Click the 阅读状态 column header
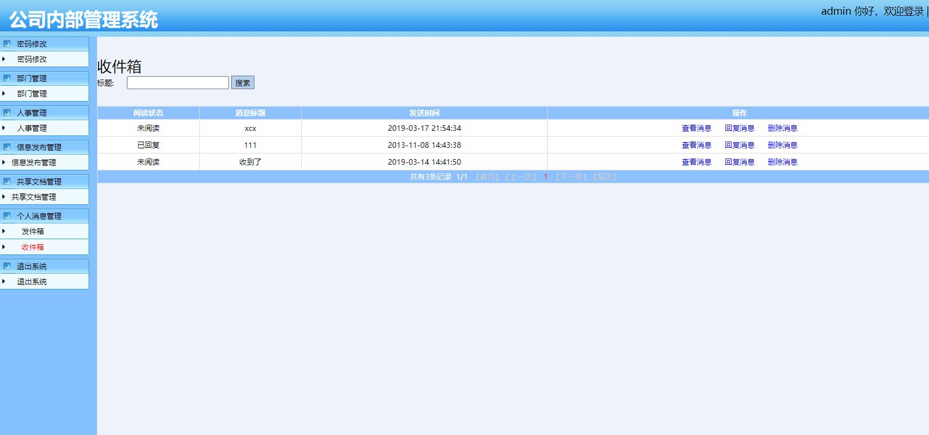 click(x=148, y=113)
